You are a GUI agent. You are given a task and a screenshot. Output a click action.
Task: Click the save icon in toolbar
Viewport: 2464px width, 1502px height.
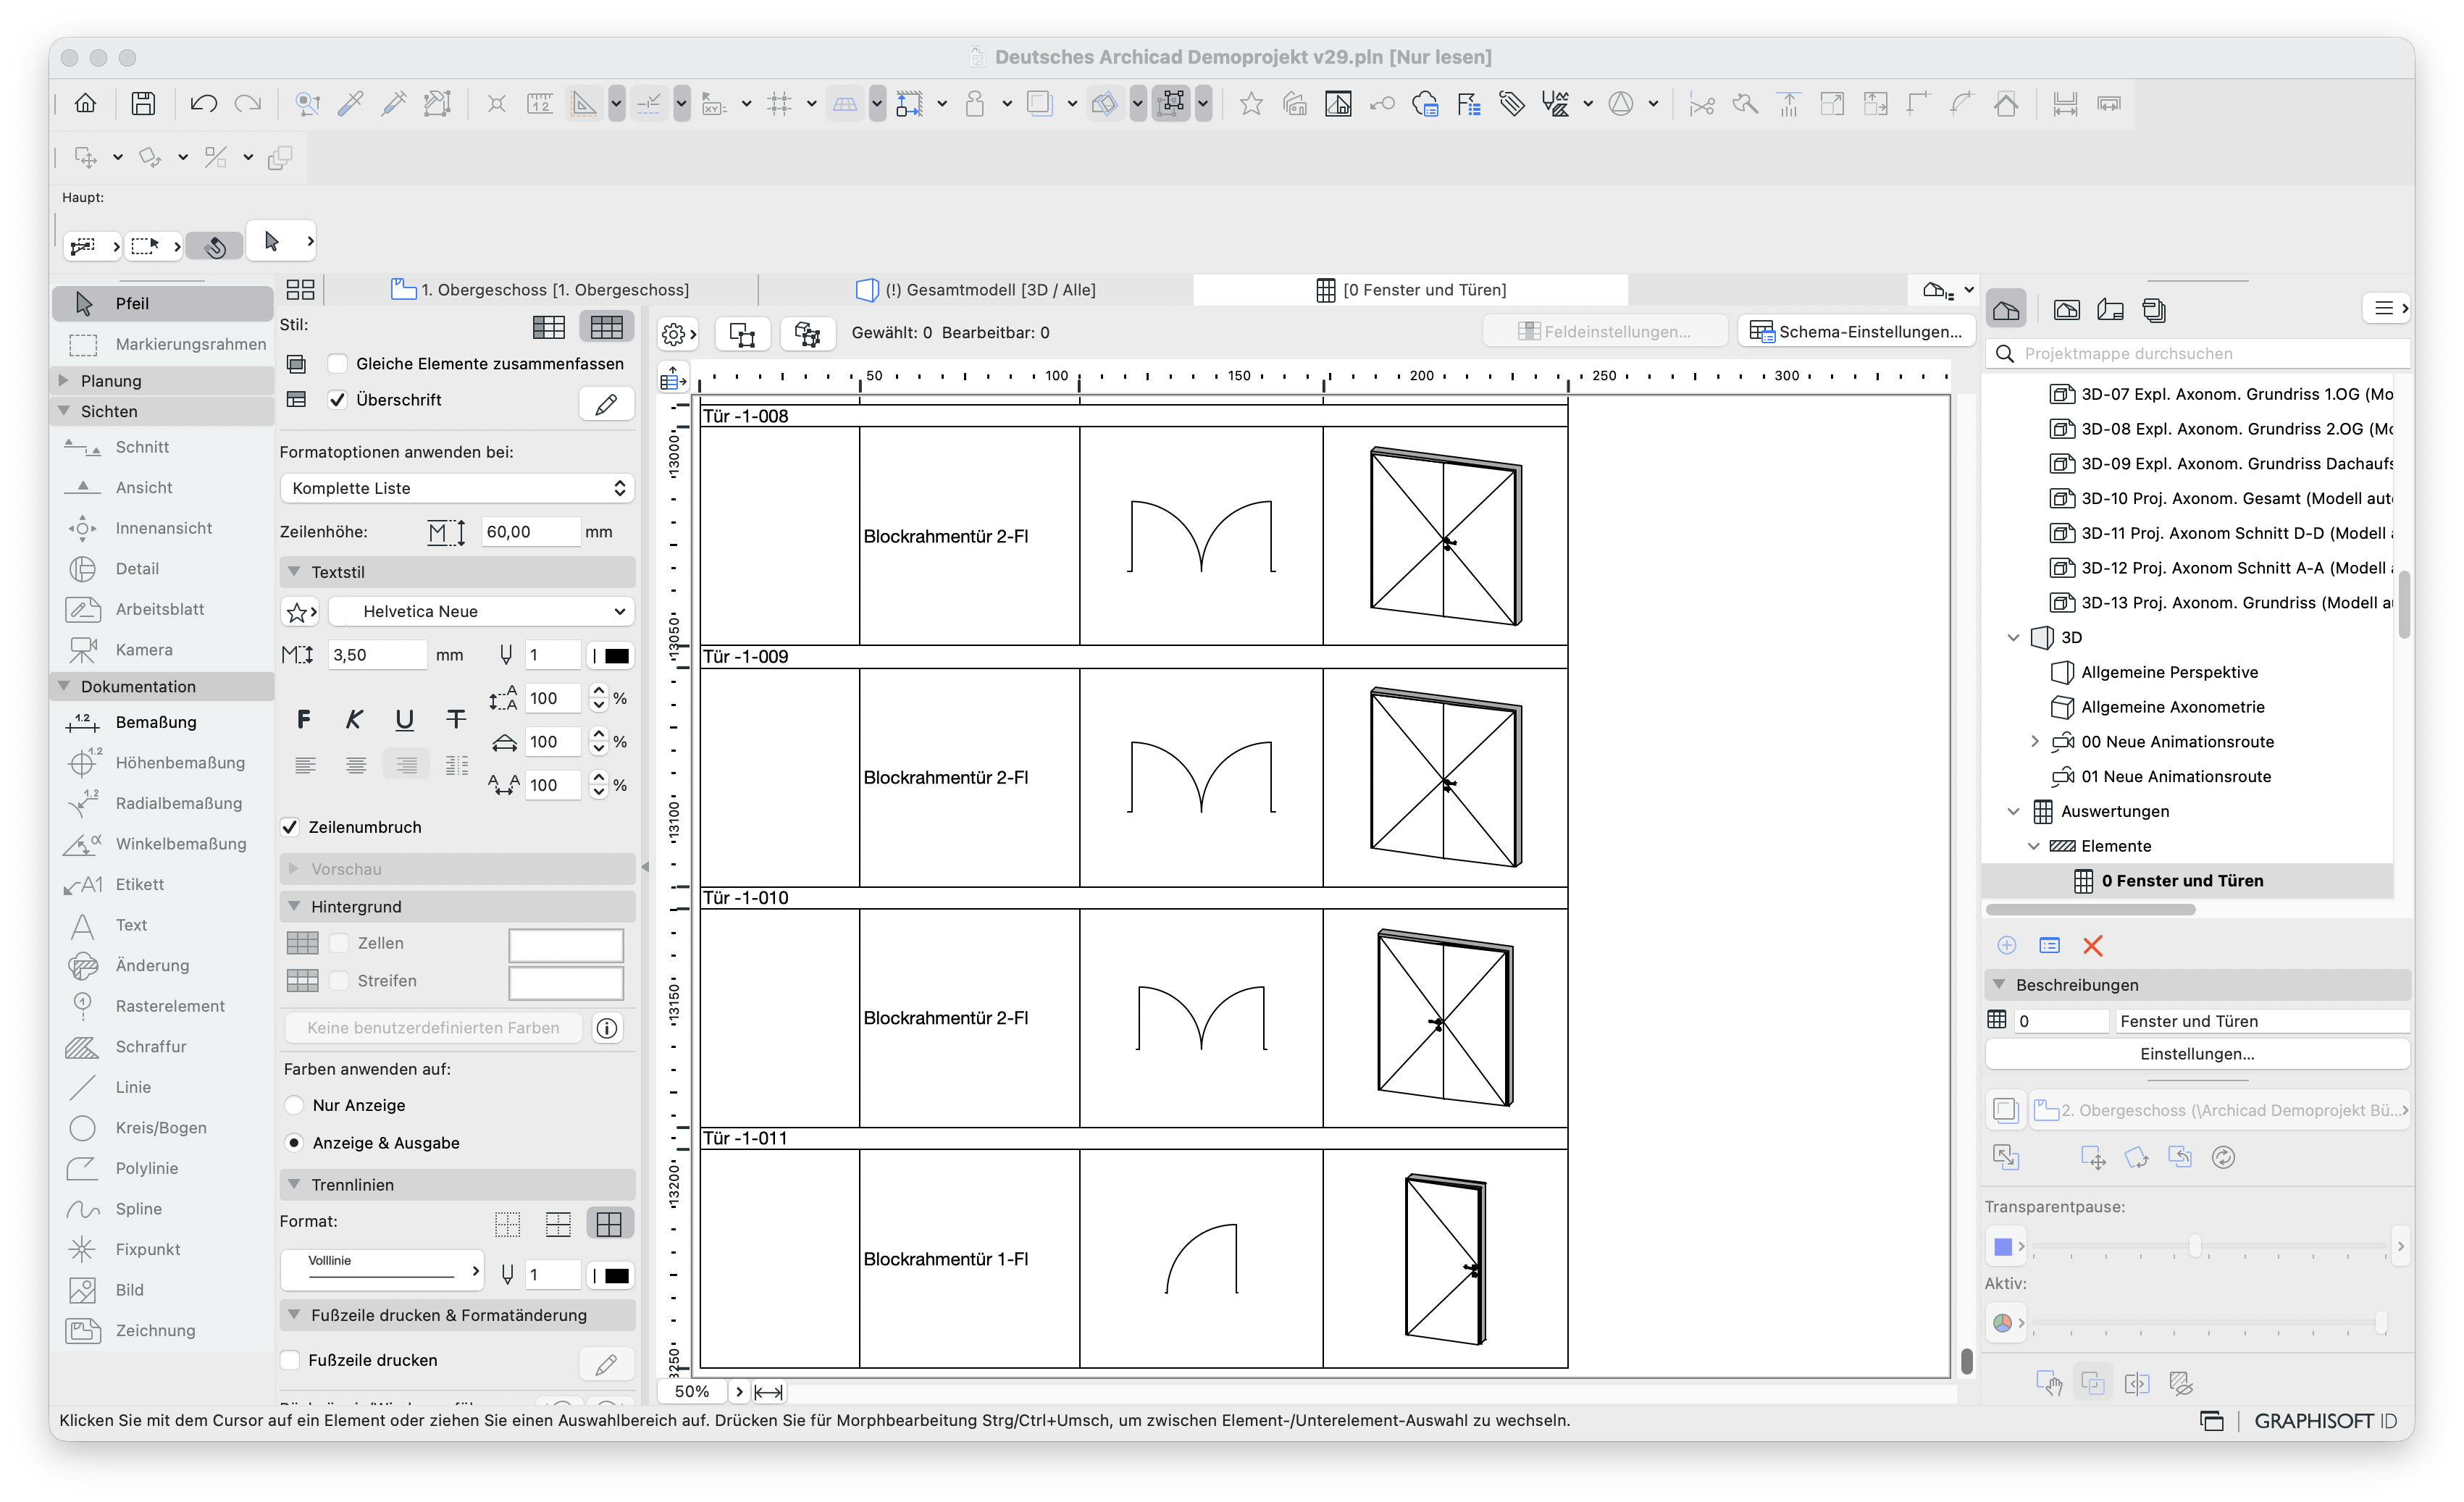(x=143, y=103)
